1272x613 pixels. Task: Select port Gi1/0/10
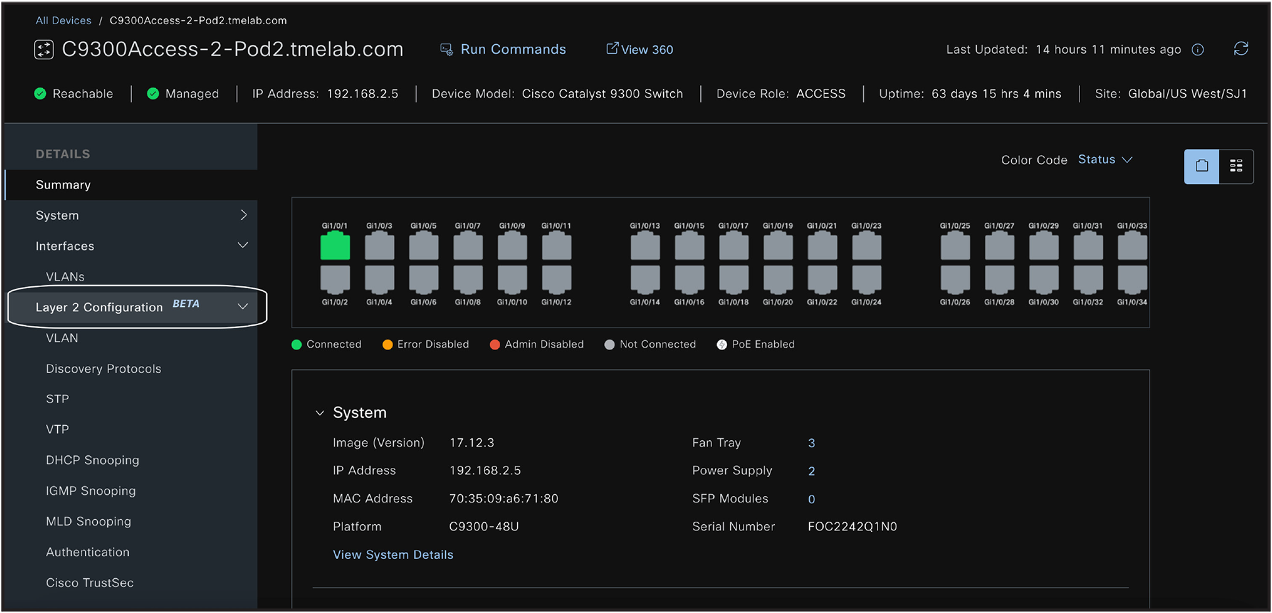(512, 280)
